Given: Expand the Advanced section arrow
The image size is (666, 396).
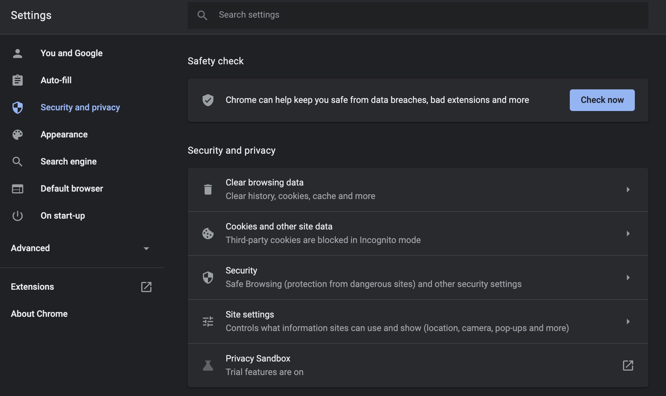Looking at the screenshot, I should [x=146, y=248].
